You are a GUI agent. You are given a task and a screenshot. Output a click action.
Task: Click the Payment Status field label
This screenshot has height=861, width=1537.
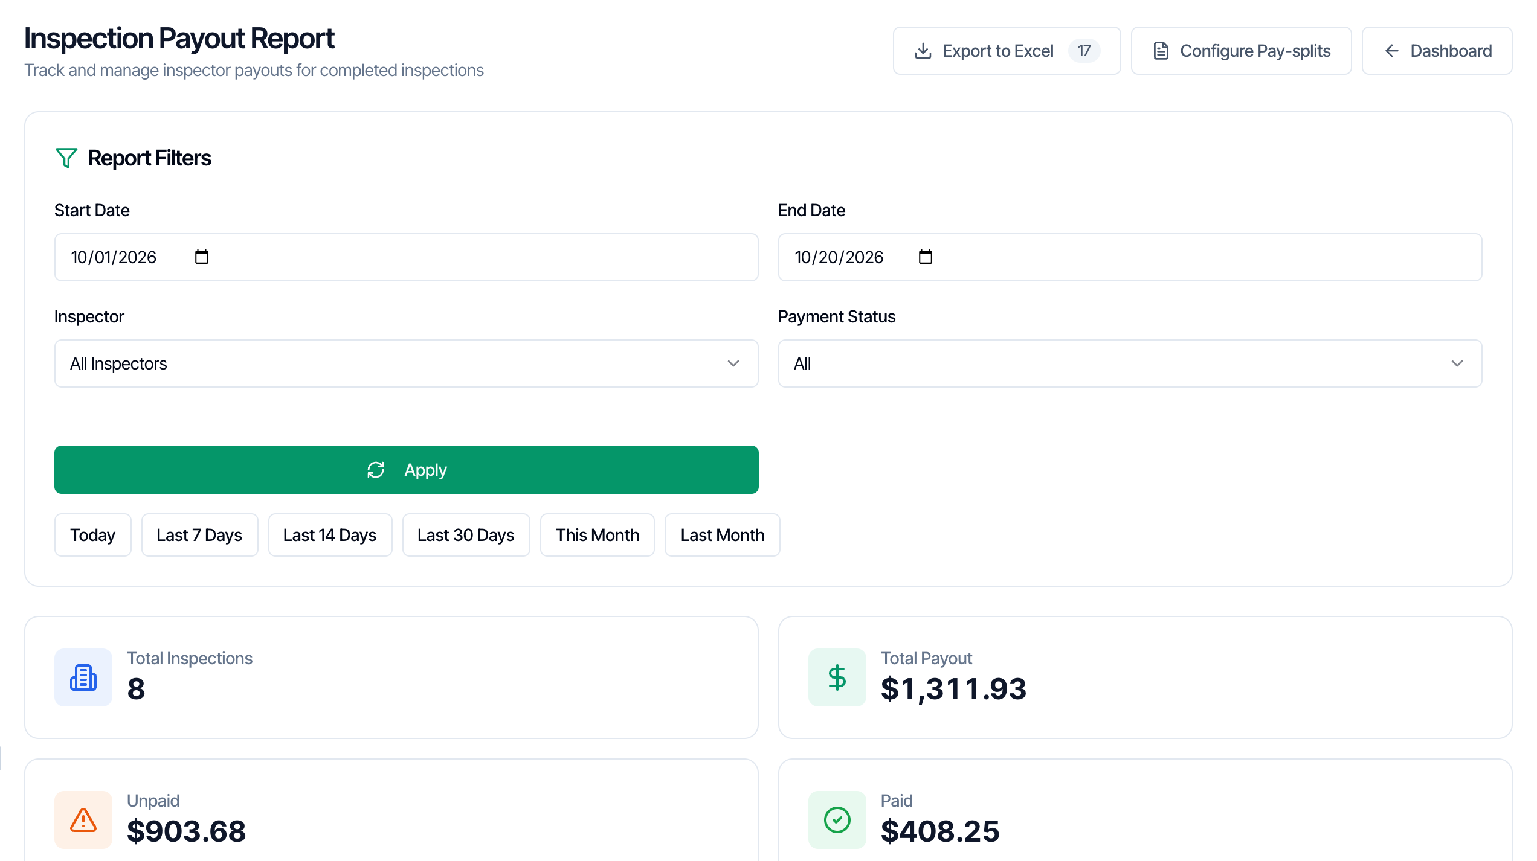point(836,316)
